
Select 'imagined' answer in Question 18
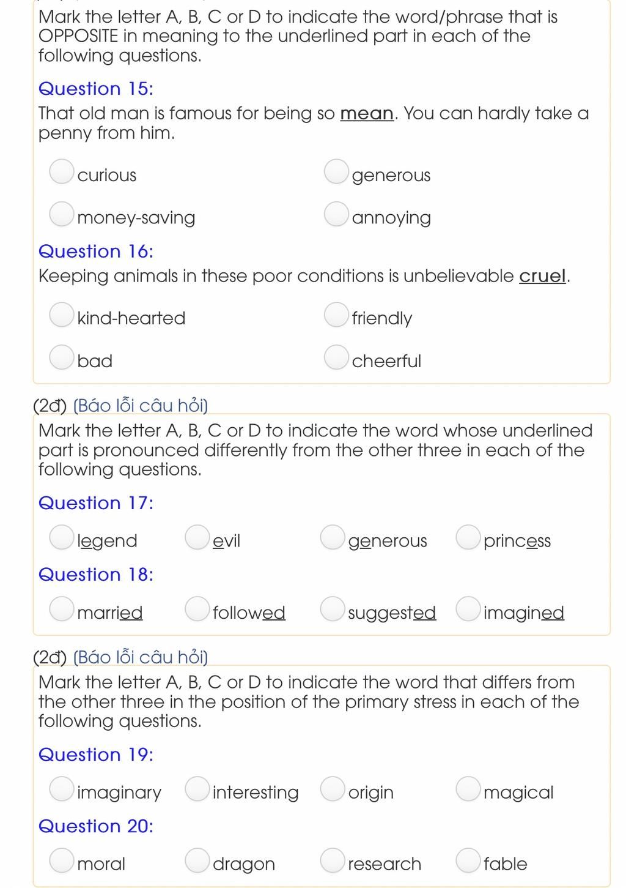(x=468, y=609)
